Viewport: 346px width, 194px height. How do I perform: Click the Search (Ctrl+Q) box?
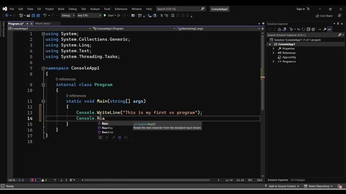181,9
